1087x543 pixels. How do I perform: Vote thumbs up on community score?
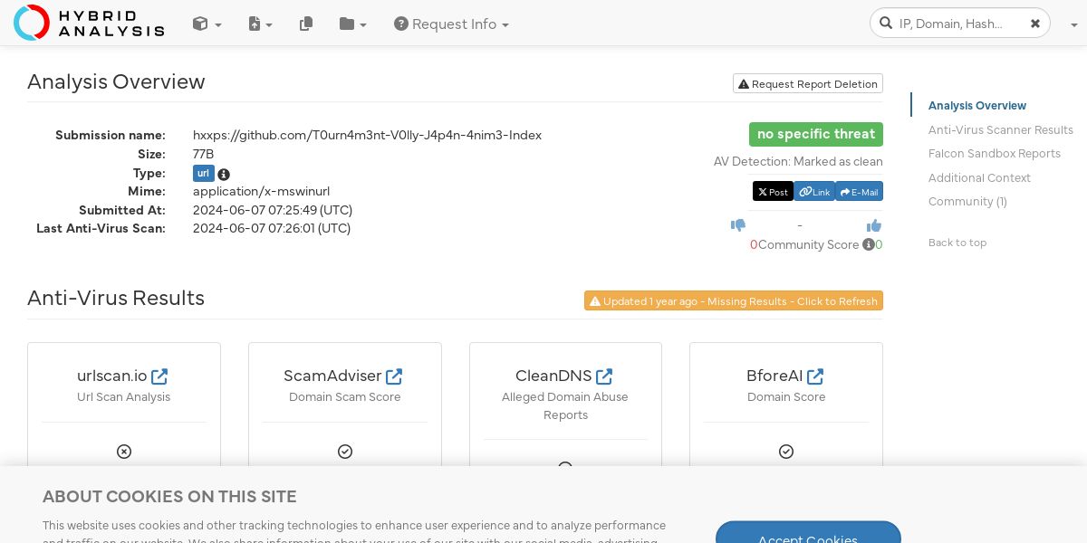point(874,225)
